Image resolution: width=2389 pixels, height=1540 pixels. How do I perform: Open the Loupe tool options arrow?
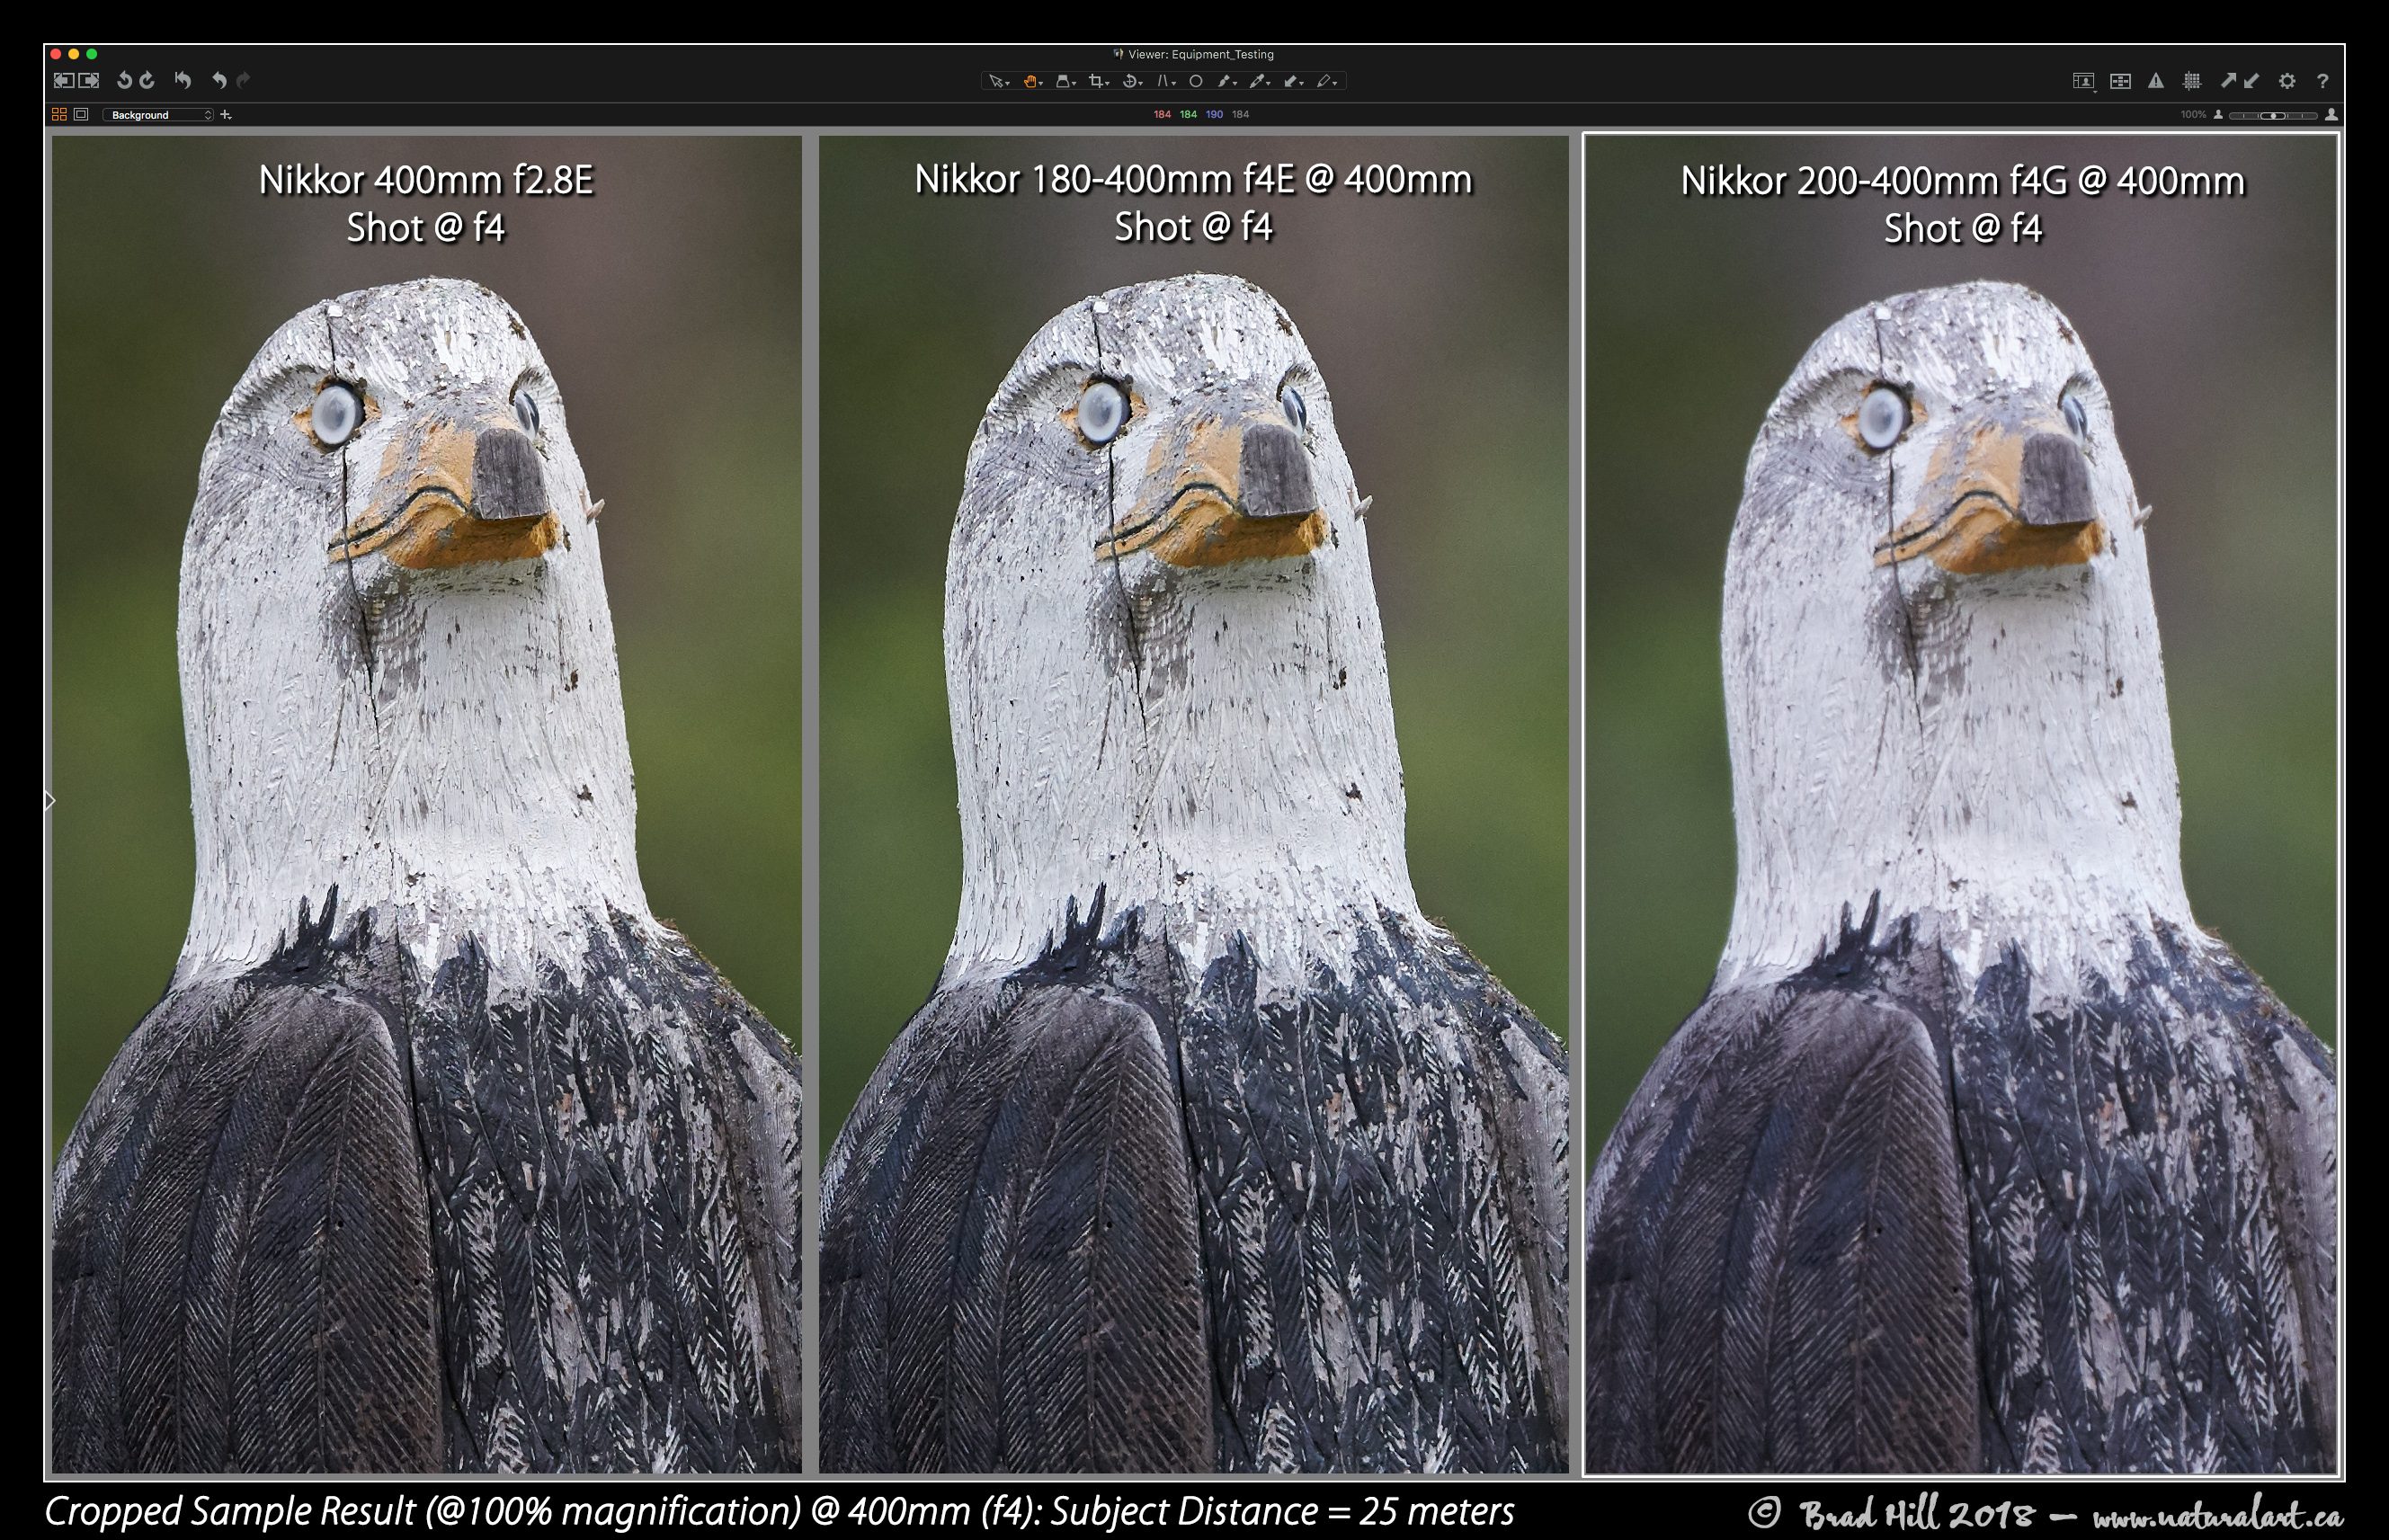[x=1075, y=84]
